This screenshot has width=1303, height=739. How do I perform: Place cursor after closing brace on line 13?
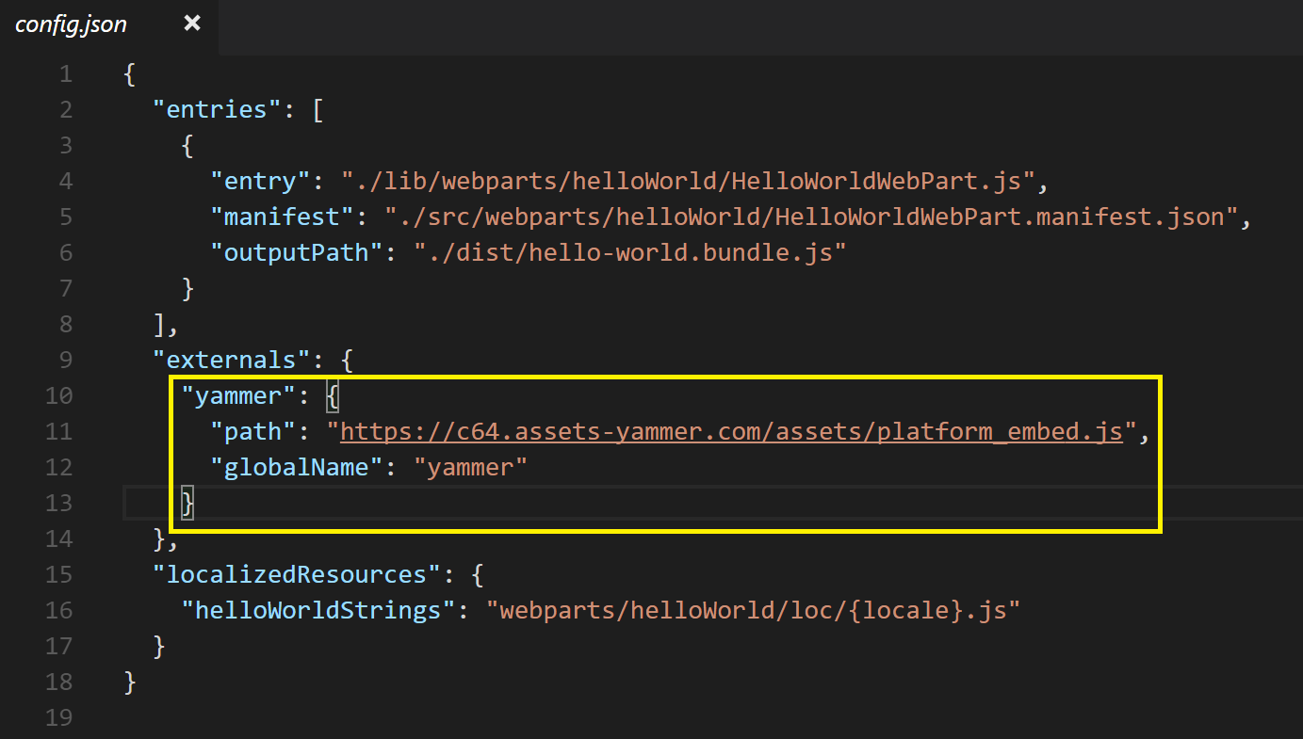(196, 503)
